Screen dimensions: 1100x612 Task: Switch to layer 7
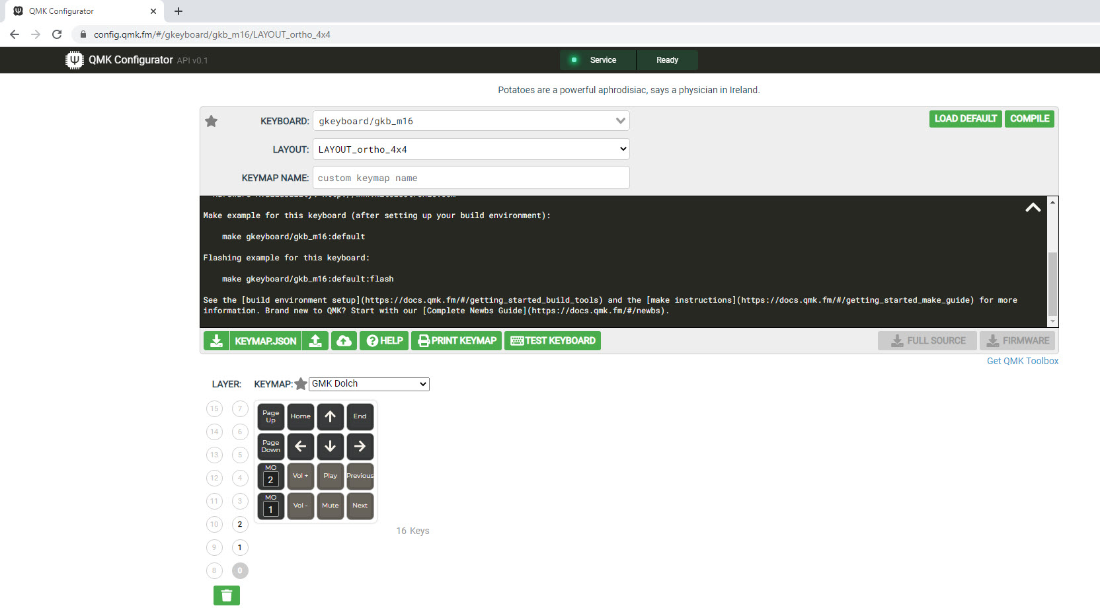[240, 408]
